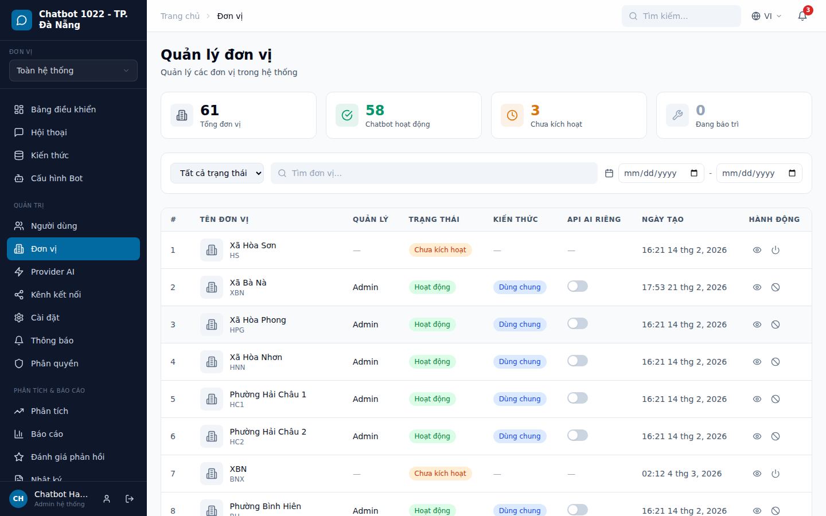View details of Xã Hòa Sơn via eye icon
Viewport: 826px width, 516px height.
point(757,250)
